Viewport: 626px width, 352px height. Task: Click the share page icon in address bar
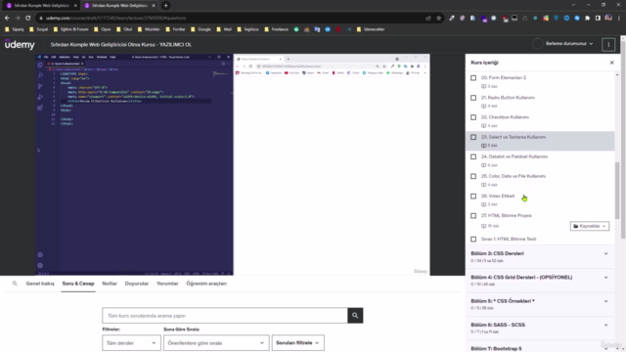click(428, 18)
